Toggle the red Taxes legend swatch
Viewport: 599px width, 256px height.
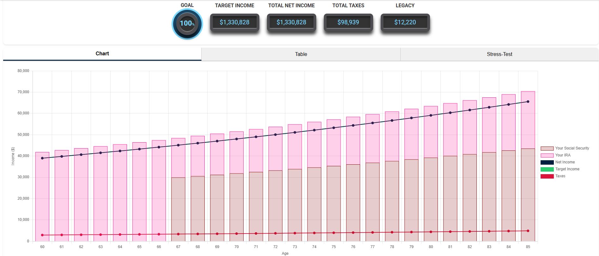[547, 176]
